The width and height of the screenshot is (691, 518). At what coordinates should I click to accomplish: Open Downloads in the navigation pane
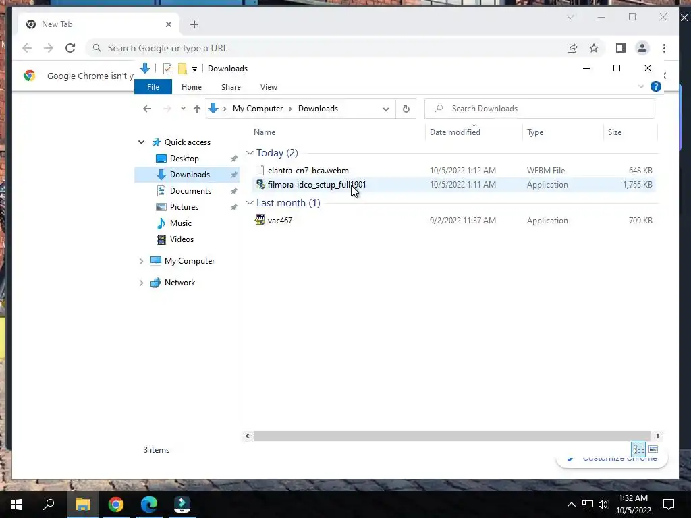(x=190, y=175)
